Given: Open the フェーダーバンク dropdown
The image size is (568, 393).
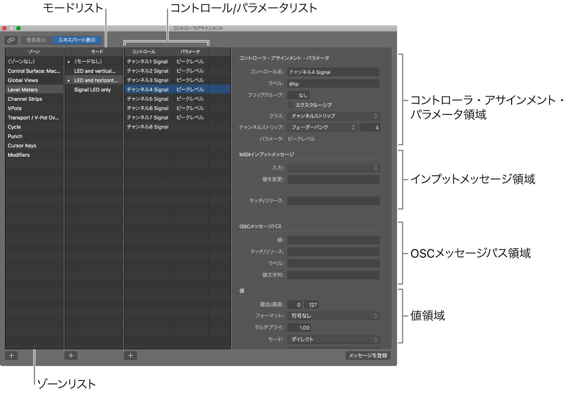Looking at the screenshot, I should pos(322,127).
